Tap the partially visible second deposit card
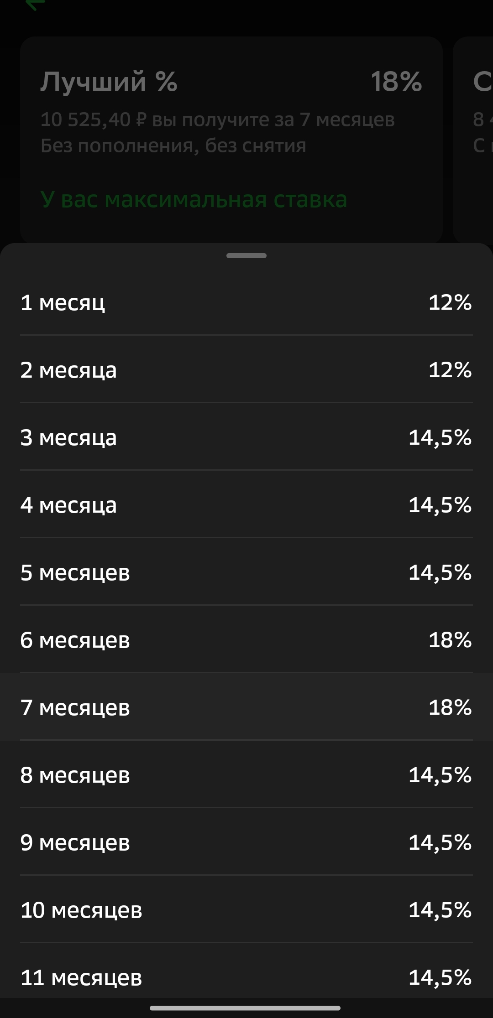This screenshot has height=1018, width=493. point(473,140)
